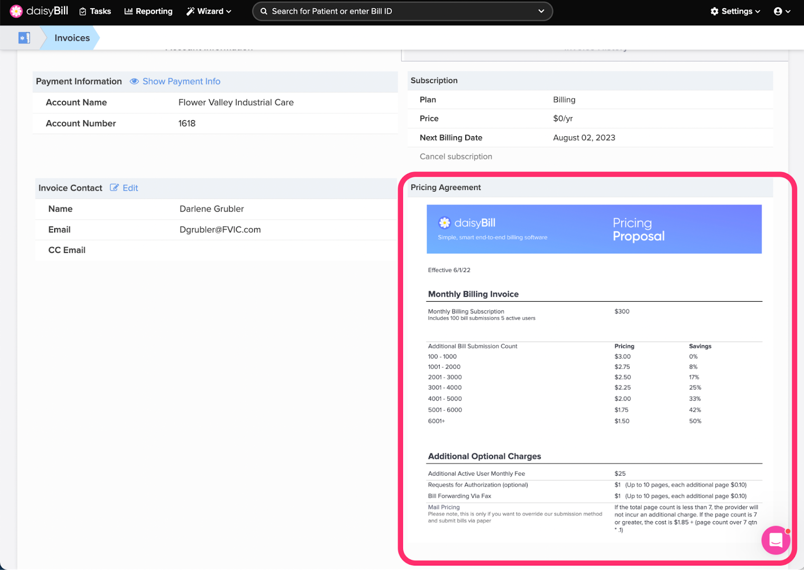Select the Plan value Billing
804x570 pixels.
coord(564,100)
